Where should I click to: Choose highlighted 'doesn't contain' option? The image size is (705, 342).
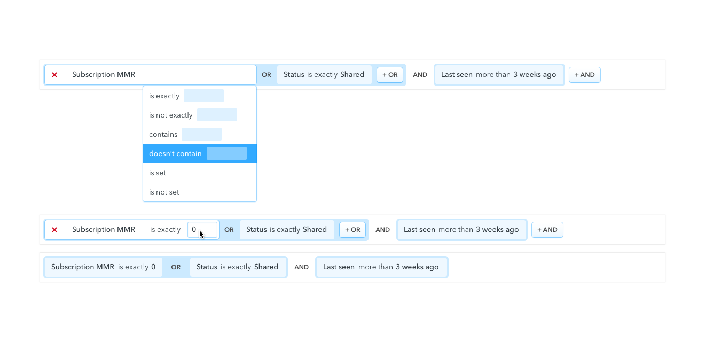tap(175, 154)
